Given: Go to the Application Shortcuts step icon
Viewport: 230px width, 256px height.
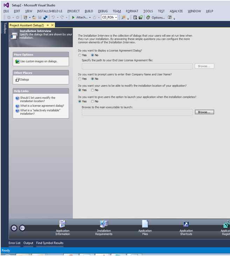Looking at the screenshot, I should coord(186,224).
